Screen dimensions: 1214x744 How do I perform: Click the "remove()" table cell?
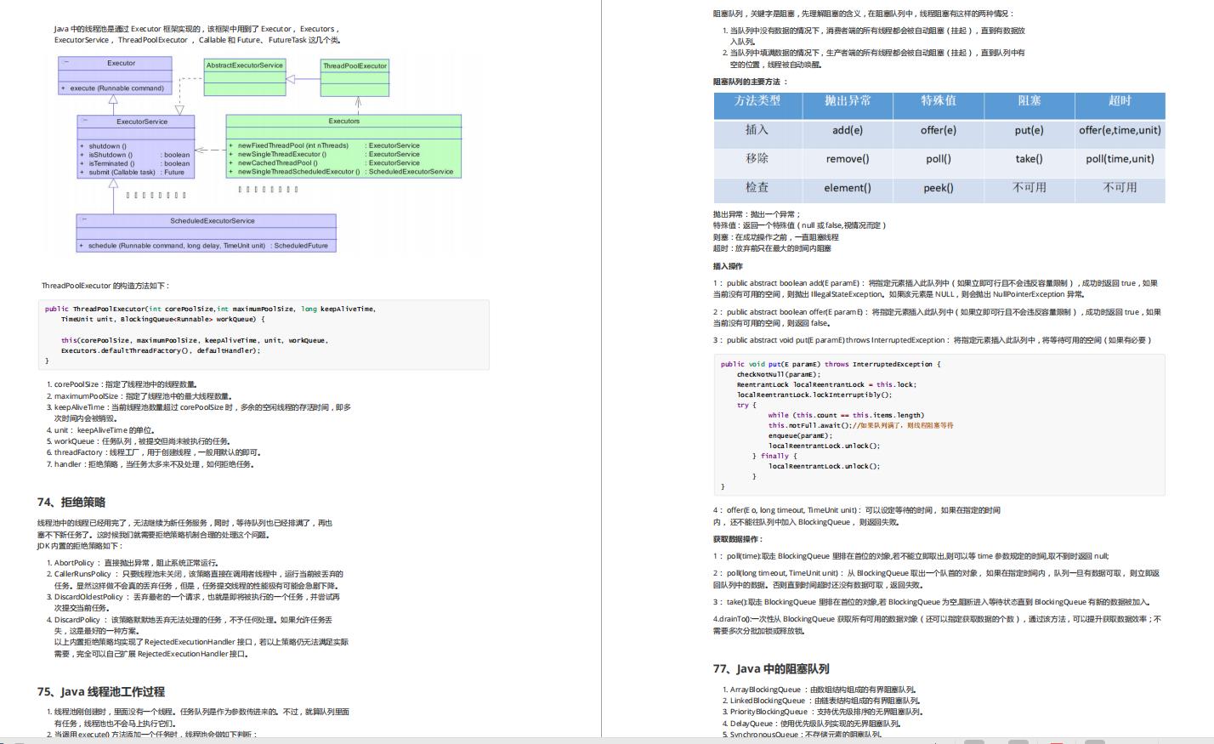[848, 159]
